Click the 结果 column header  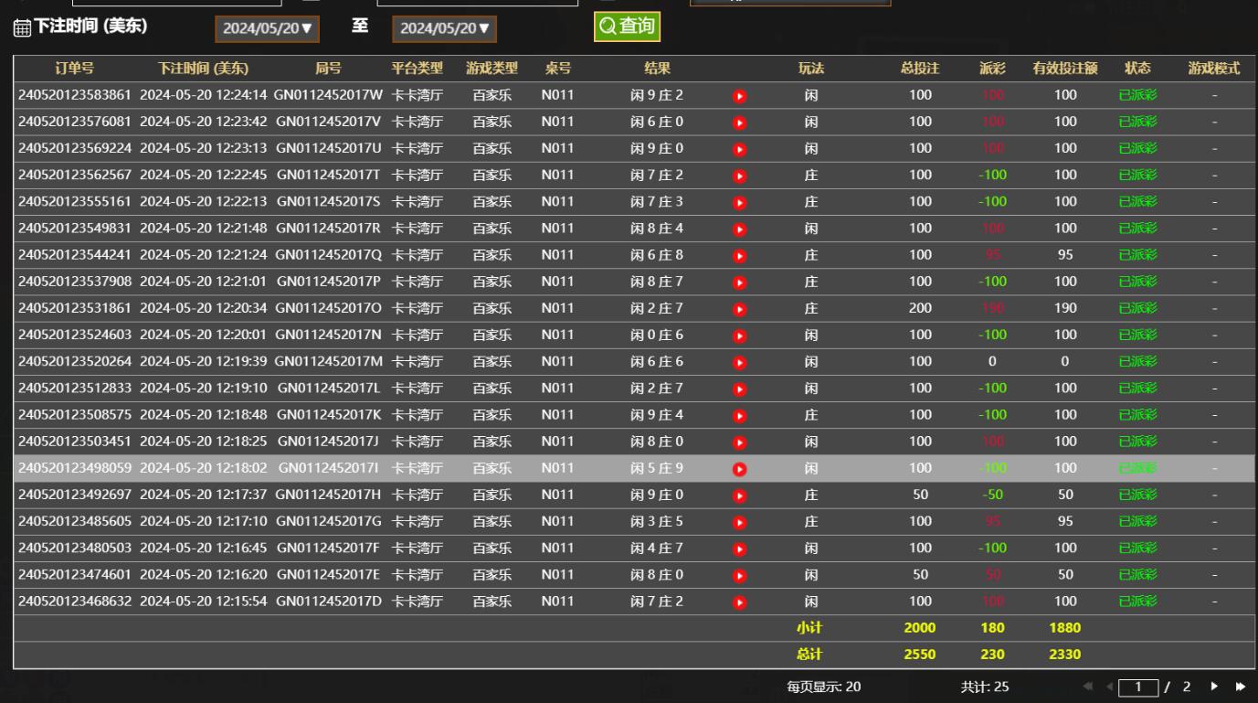(x=657, y=69)
